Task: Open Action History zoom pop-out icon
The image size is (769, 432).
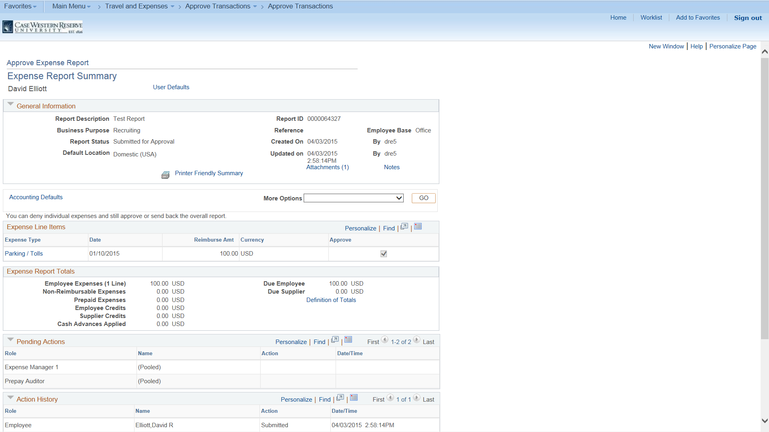Action: point(340,398)
